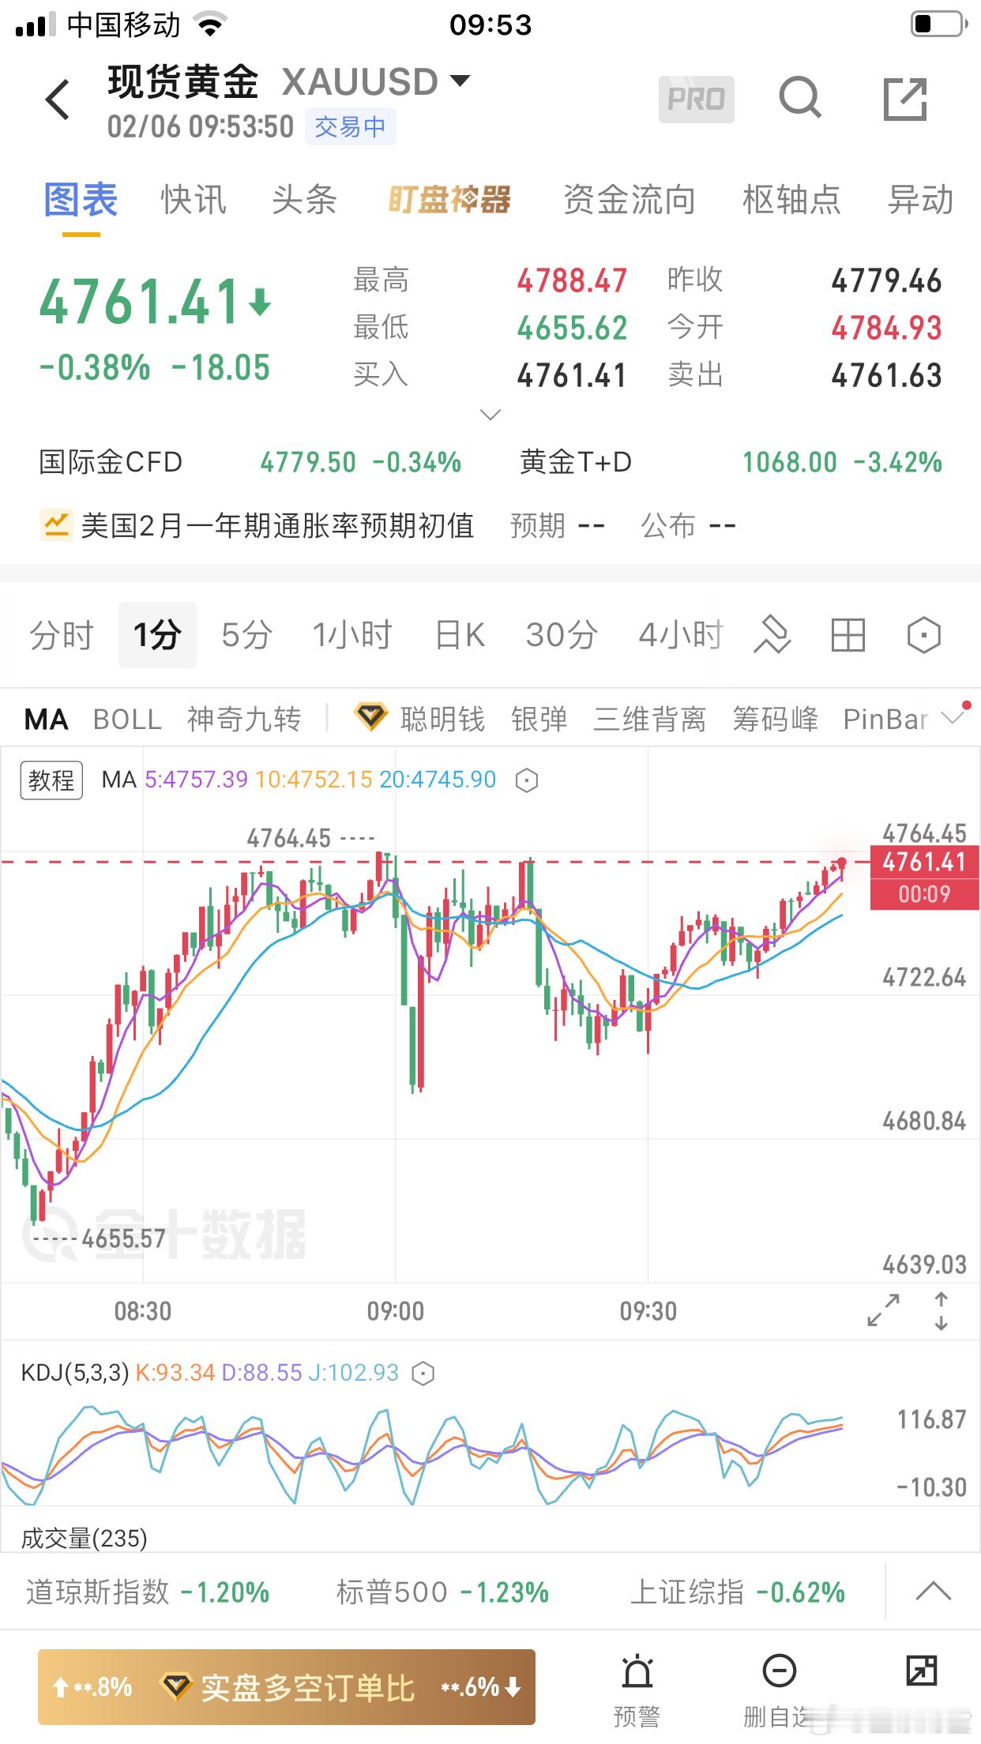Switch to the 快讯 tab

click(192, 200)
